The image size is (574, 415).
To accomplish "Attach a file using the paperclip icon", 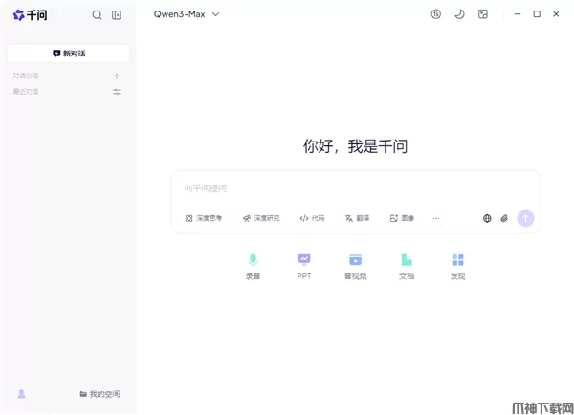I will pyautogui.click(x=504, y=218).
